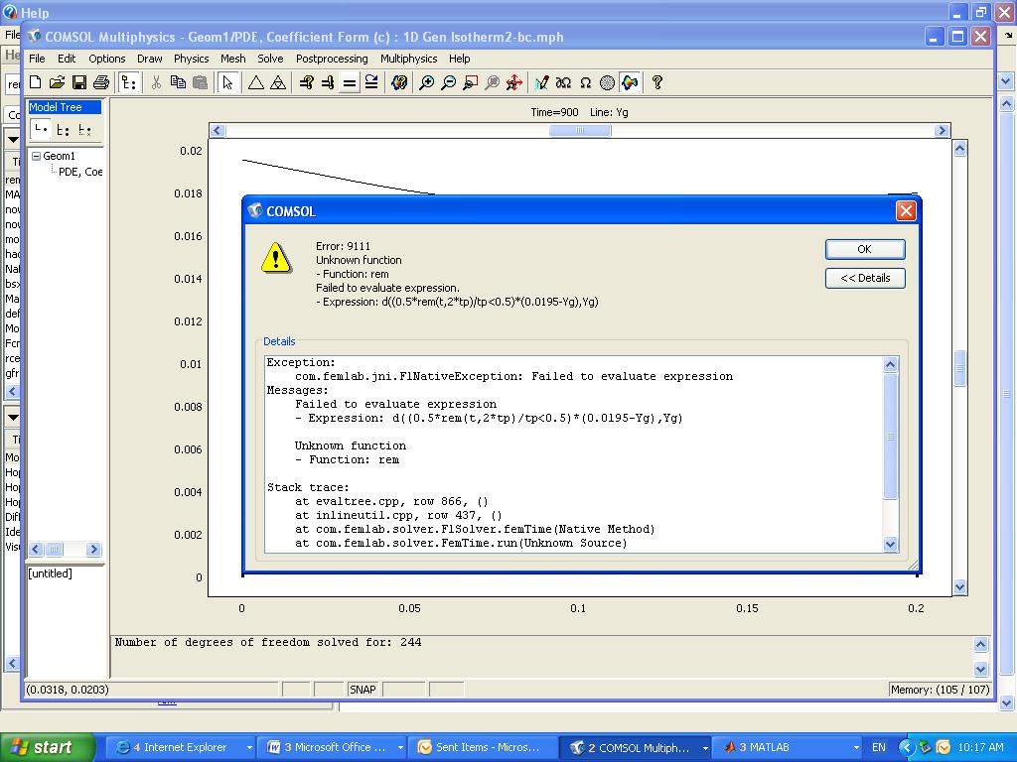Click the Save disk icon
This screenshot has width=1017, height=762.
pos(79,83)
